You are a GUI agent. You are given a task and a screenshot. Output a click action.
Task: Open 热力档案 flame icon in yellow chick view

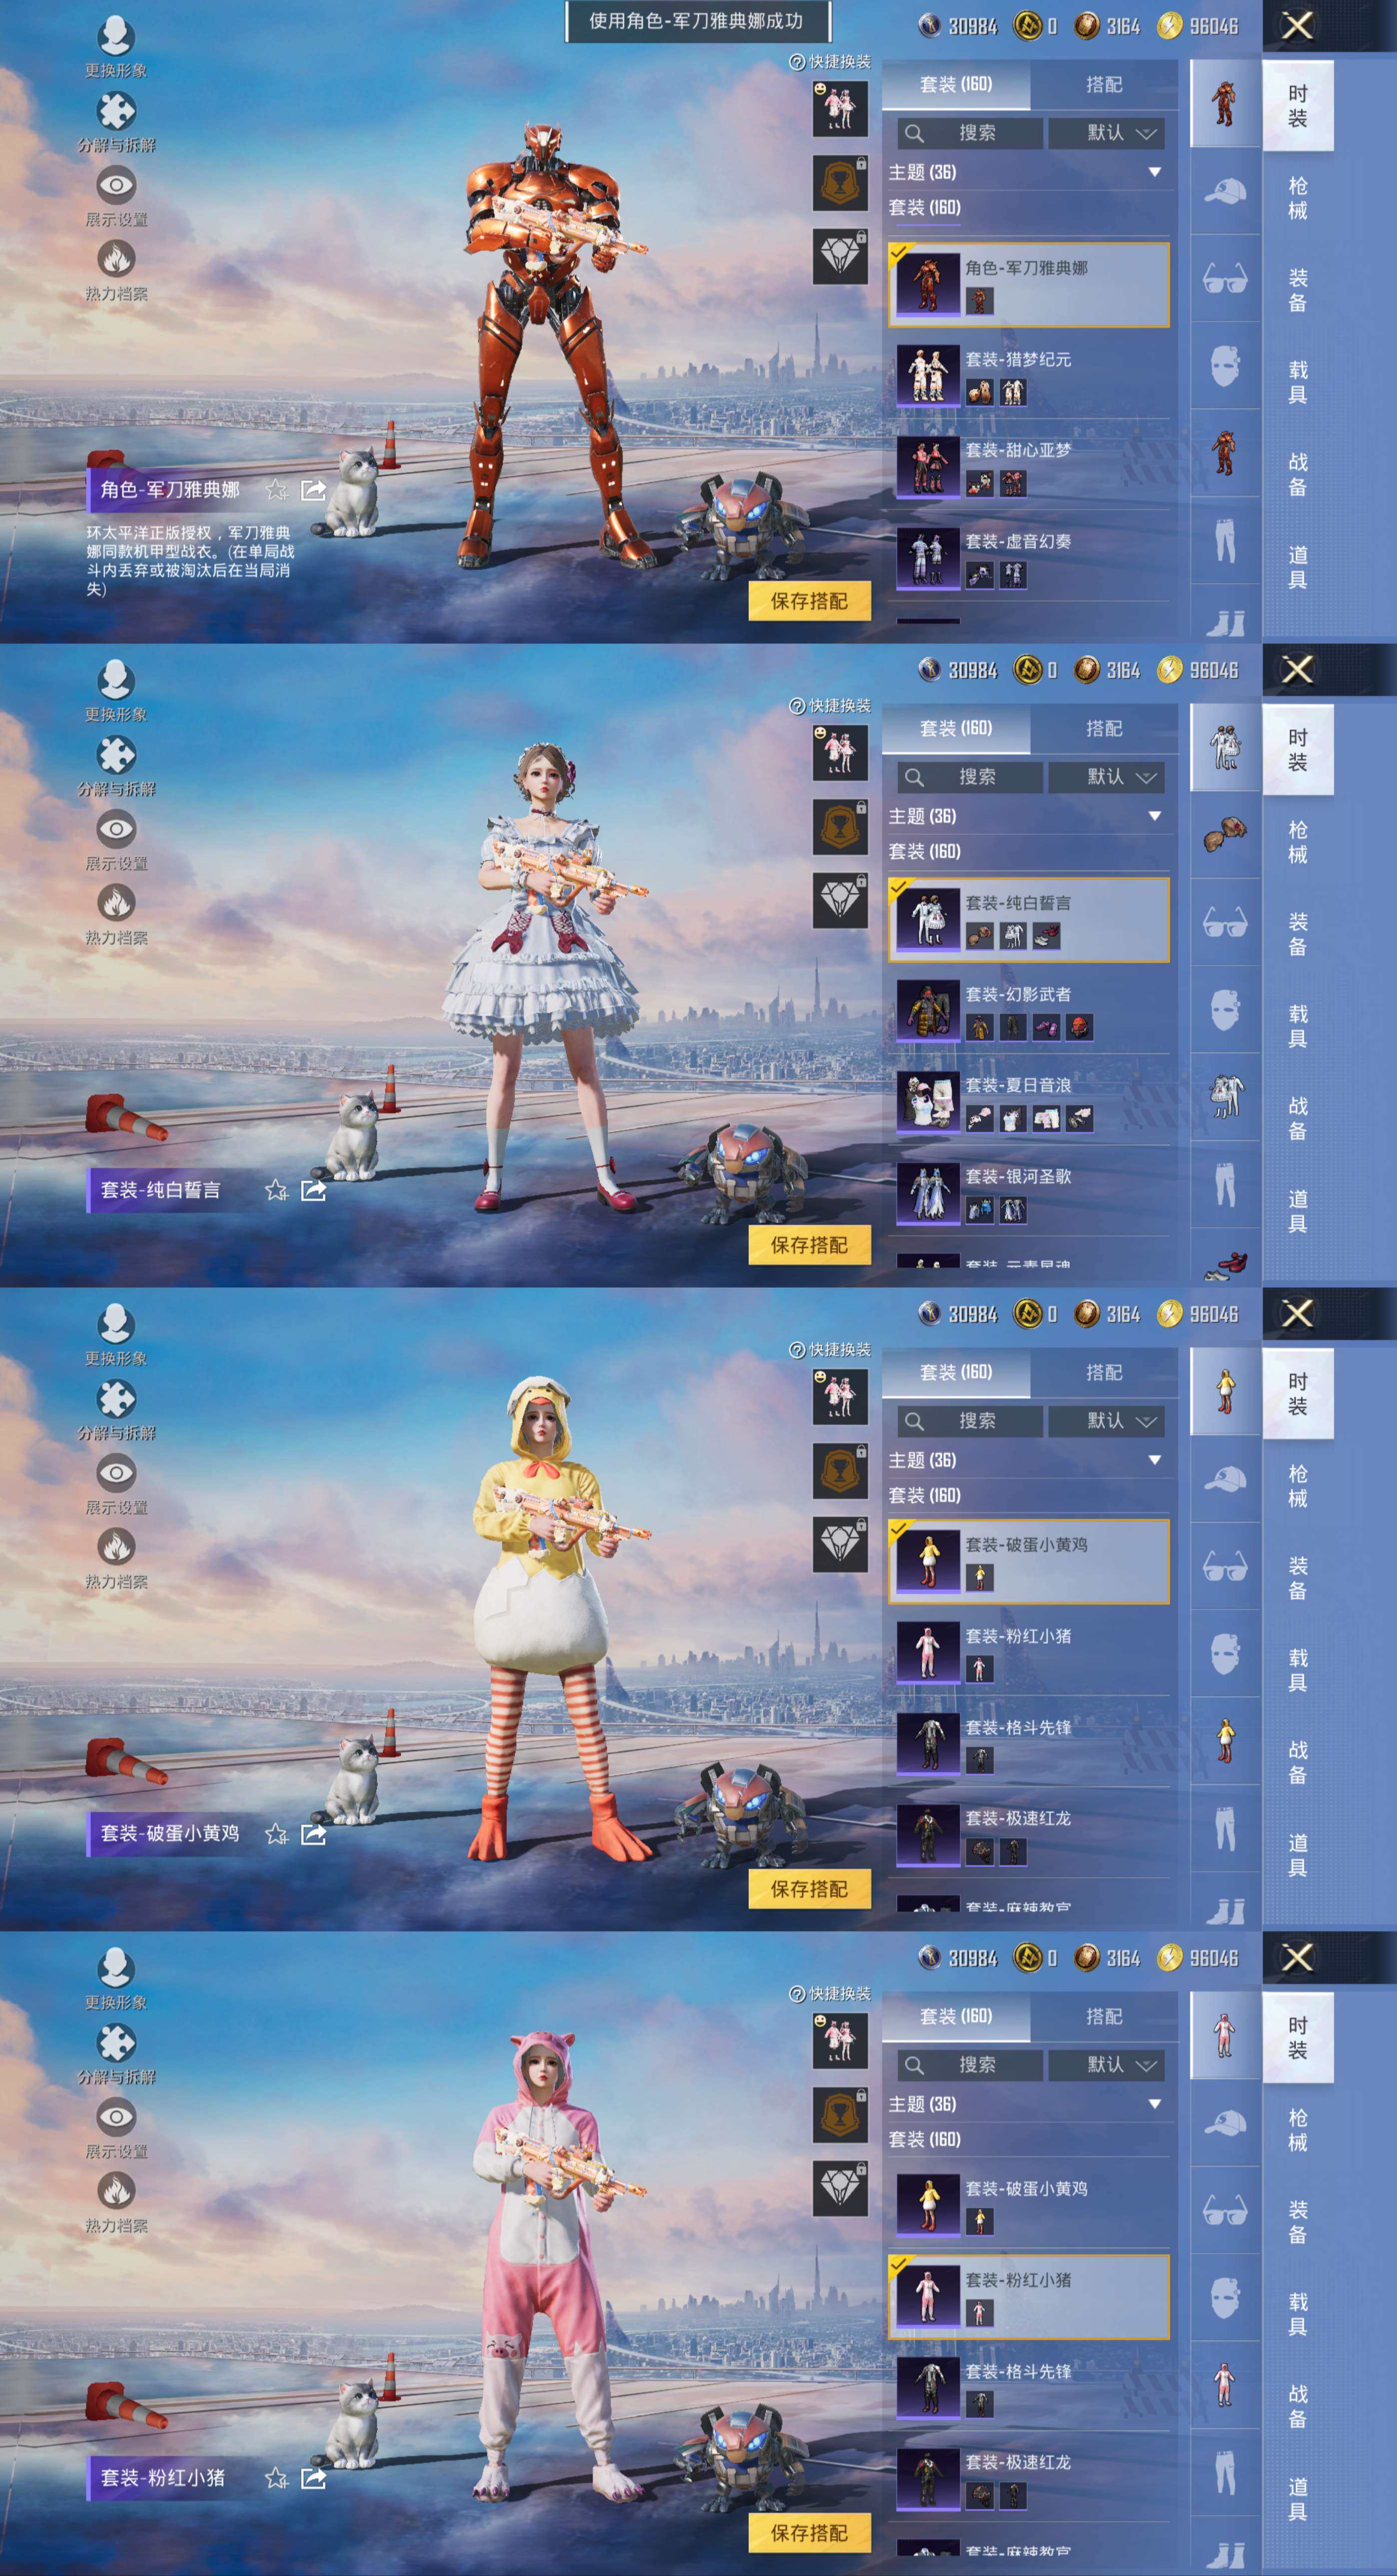[116, 1548]
